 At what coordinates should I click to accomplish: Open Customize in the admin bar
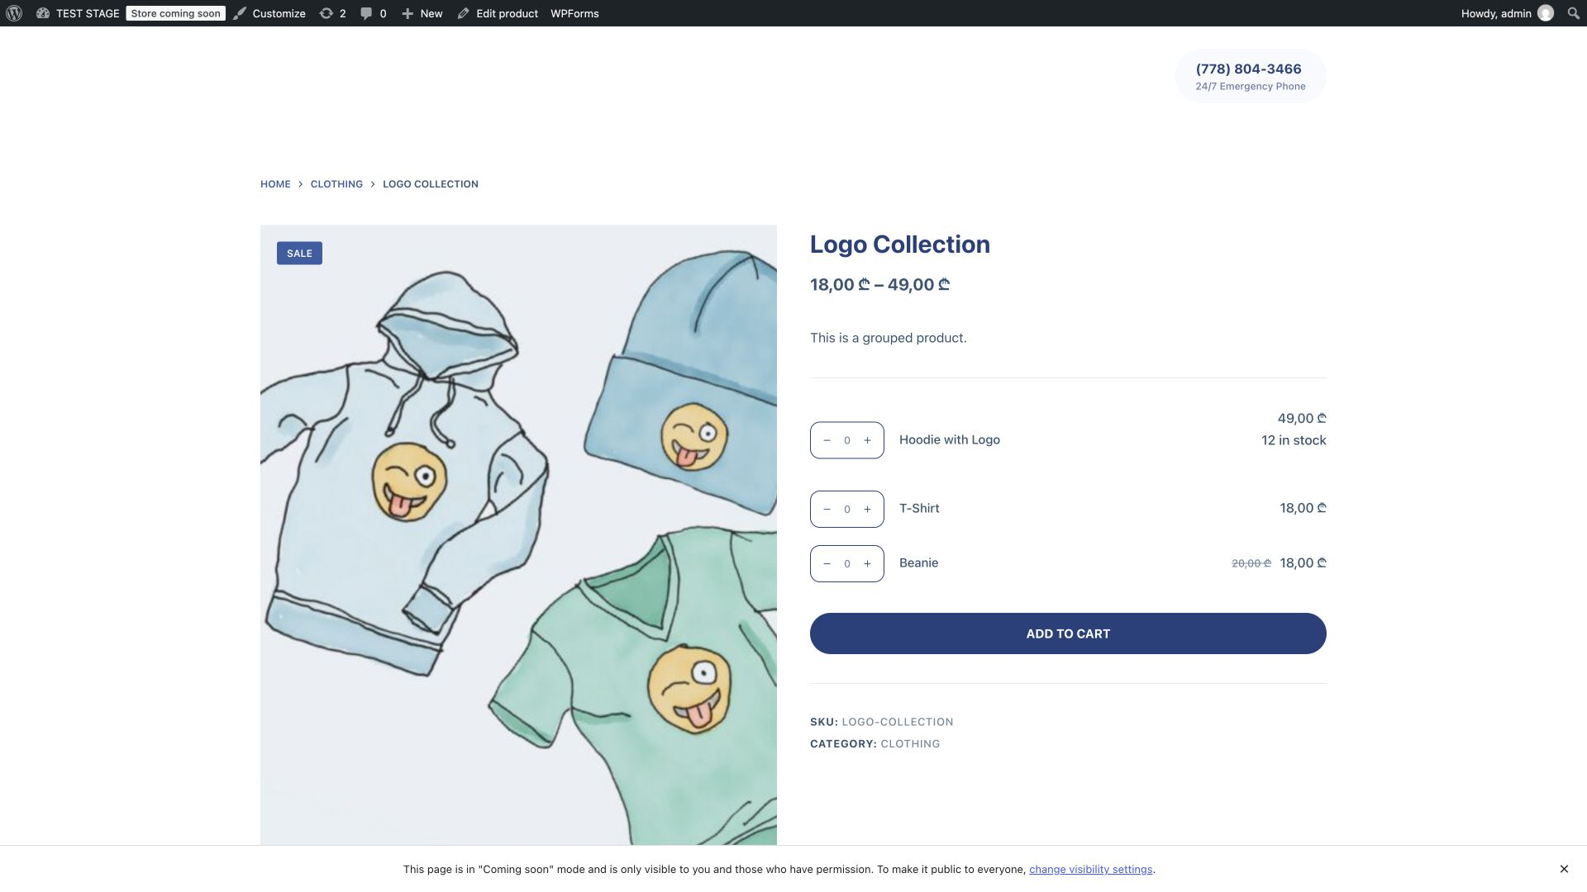click(x=269, y=13)
